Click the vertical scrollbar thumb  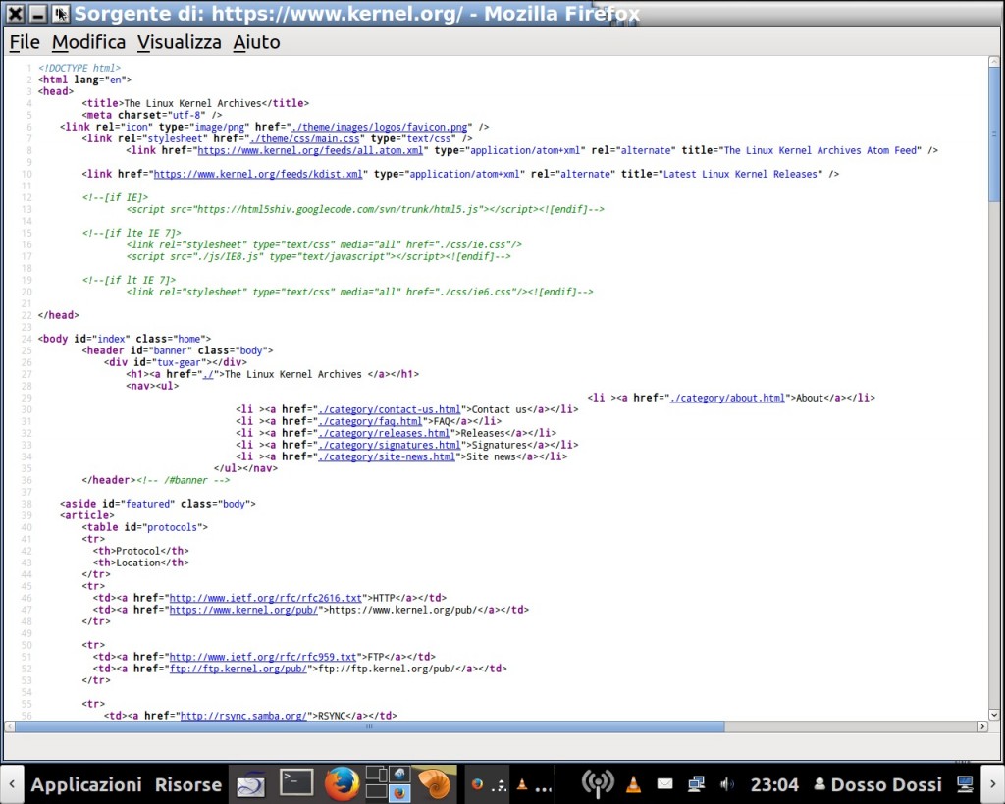pyautogui.click(x=994, y=134)
